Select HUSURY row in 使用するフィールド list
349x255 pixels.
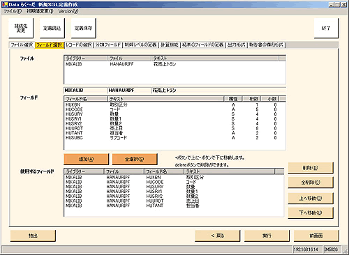[174, 187]
